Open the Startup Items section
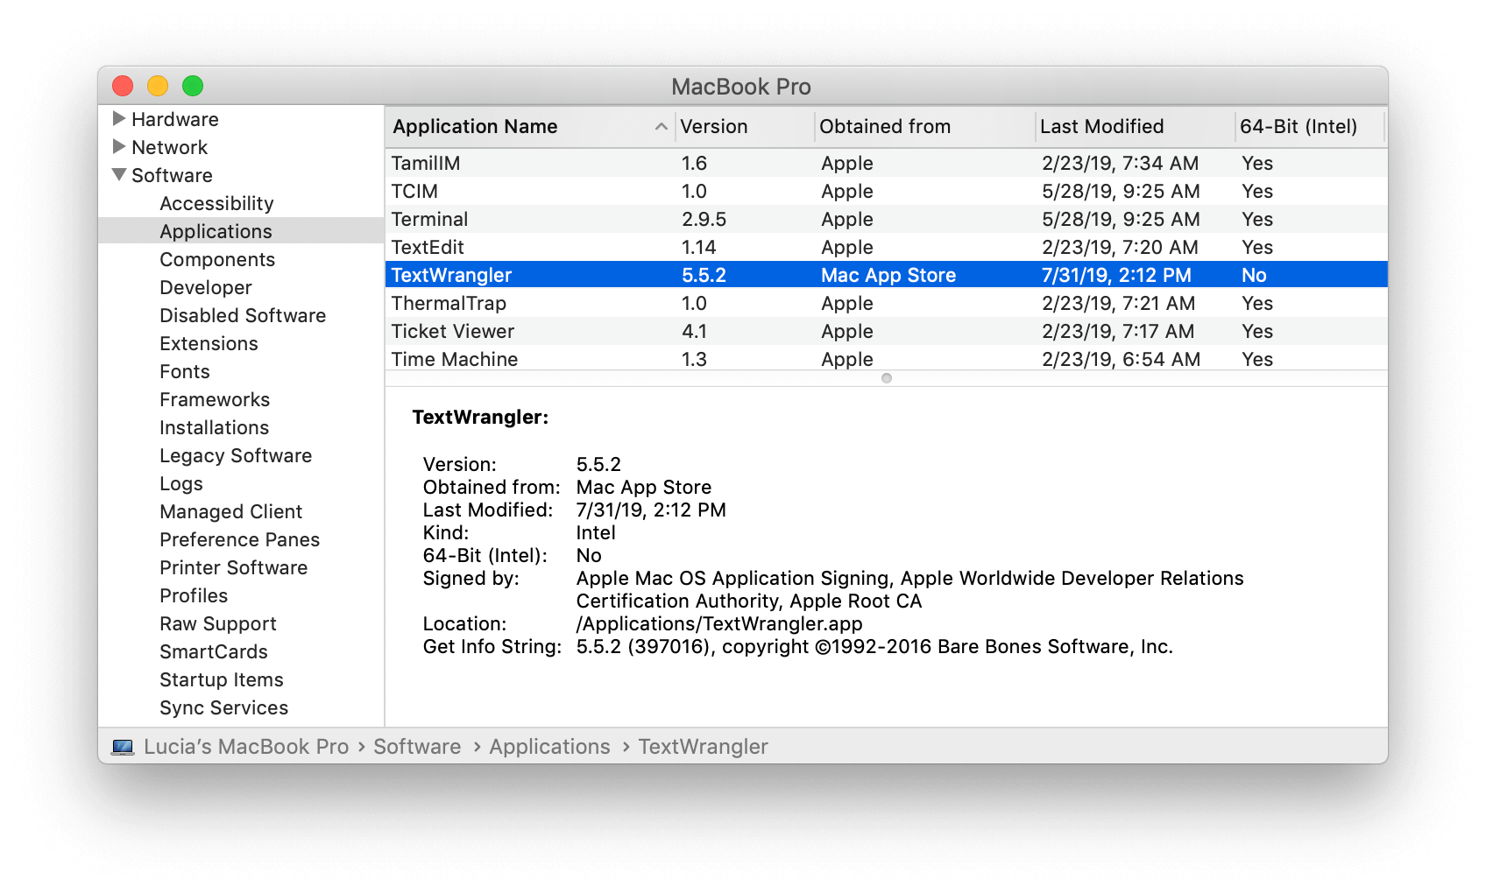The width and height of the screenshot is (1486, 893). (x=221, y=679)
